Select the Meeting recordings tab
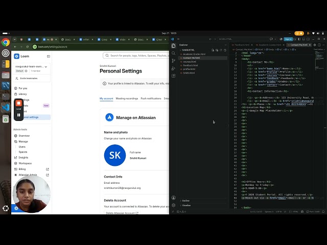The image size is (327, 245). point(127,99)
